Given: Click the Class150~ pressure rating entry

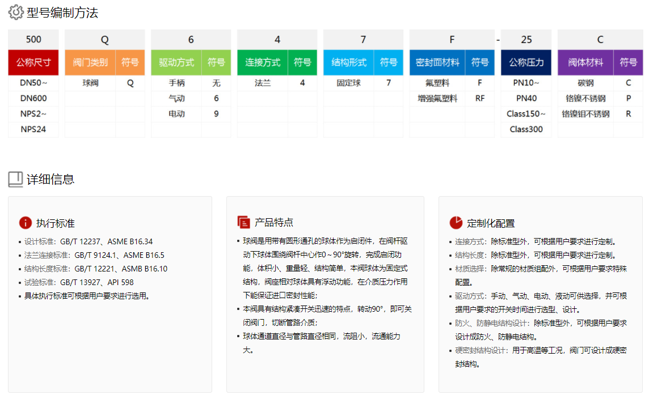Looking at the screenshot, I should point(525,113).
